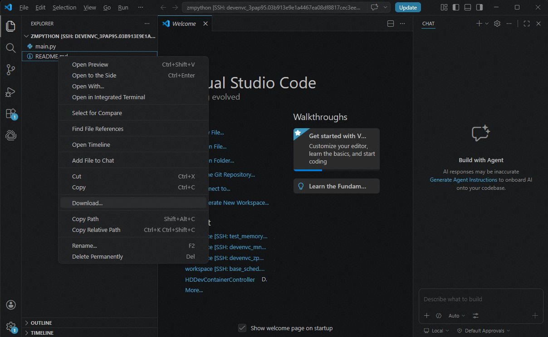
Task: Open the Edit menu
Action: click(x=40, y=7)
